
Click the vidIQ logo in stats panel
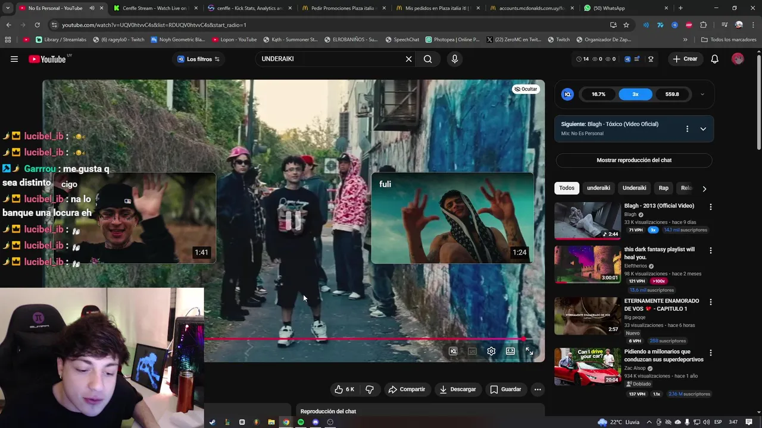point(567,94)
